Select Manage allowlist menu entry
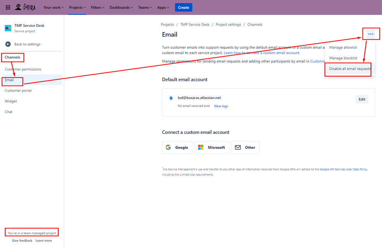The width and height of the screenshot is (382, 248). tap(350, 47)
